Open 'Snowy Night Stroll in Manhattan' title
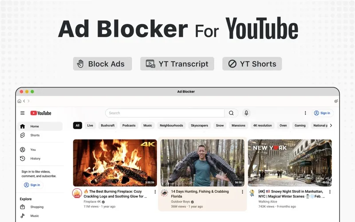Image resolution: width=355 pixels, height=222 pixels. (x=292, y=194)
